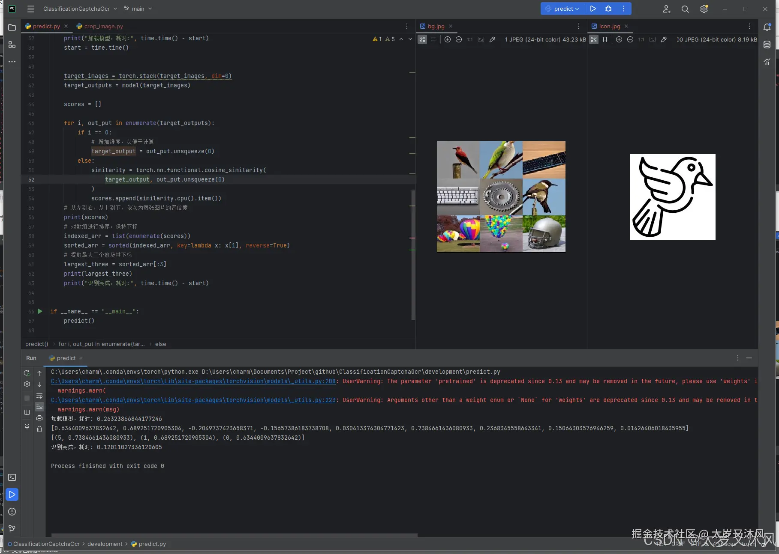Expand the main branch dropdown
The image size is (779, 554).
click(138, 9)
